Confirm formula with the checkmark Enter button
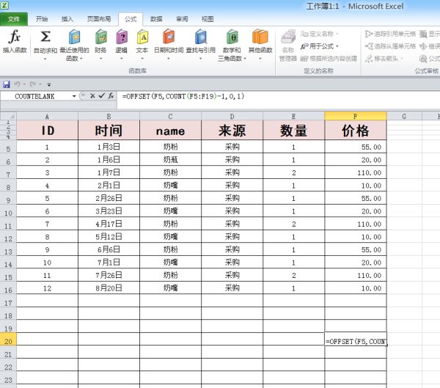The width and height of the screenshot is (440, 388). tap(102, 96)
